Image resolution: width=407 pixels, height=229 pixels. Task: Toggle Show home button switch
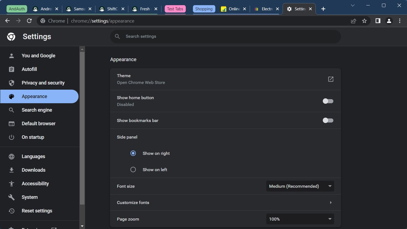click(328, 101)
